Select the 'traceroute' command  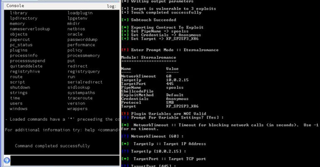80,98
